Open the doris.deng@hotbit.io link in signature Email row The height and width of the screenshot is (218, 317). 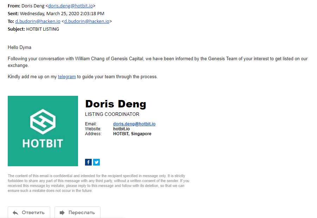click(x=134, y=124)
